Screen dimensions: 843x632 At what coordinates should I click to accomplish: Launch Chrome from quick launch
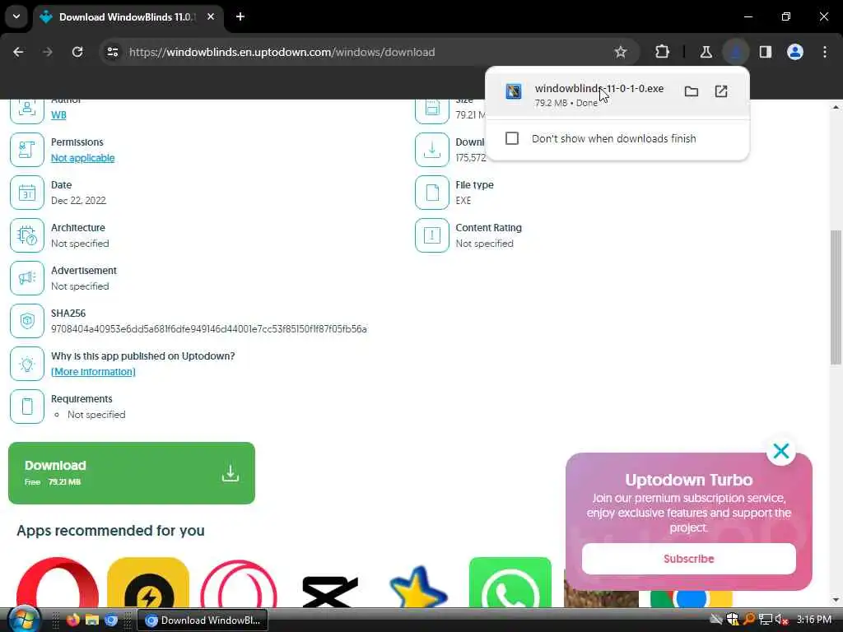coord(111,620)
